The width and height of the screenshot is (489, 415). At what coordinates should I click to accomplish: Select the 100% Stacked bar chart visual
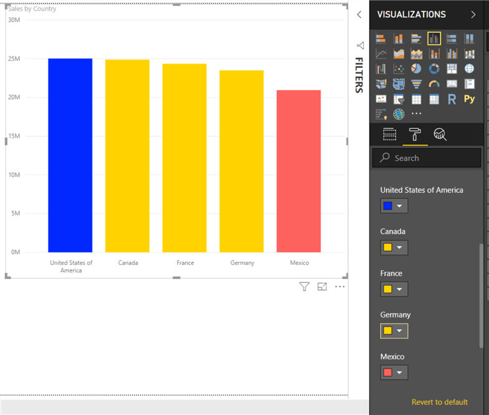tap(452, 39)
